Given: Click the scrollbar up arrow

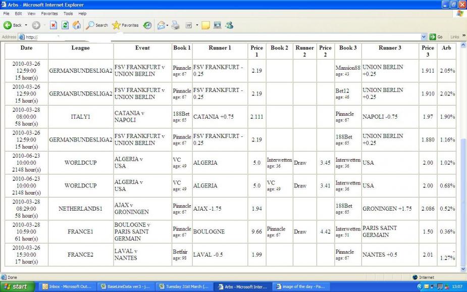Looking at the screenshot, I should [463, 45].
